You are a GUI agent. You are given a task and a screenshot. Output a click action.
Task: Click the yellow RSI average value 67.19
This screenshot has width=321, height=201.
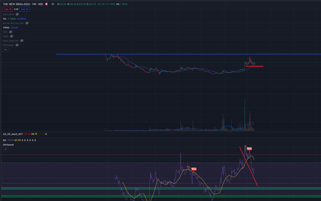[x=18, y=140]
